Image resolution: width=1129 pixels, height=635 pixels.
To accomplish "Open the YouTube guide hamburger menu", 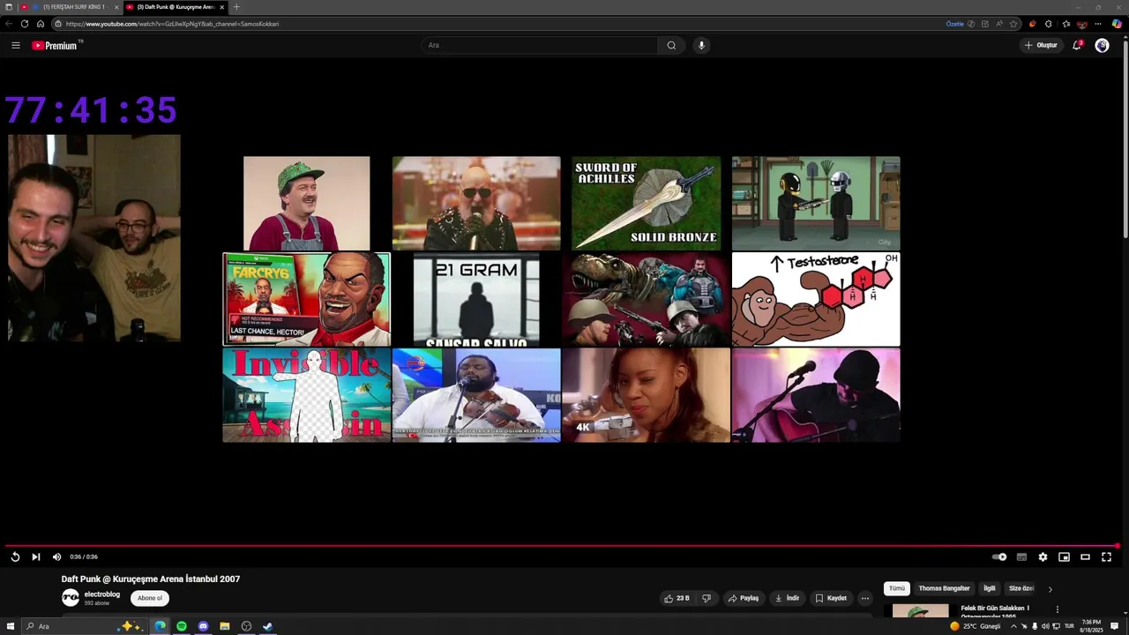I will 15,45.
